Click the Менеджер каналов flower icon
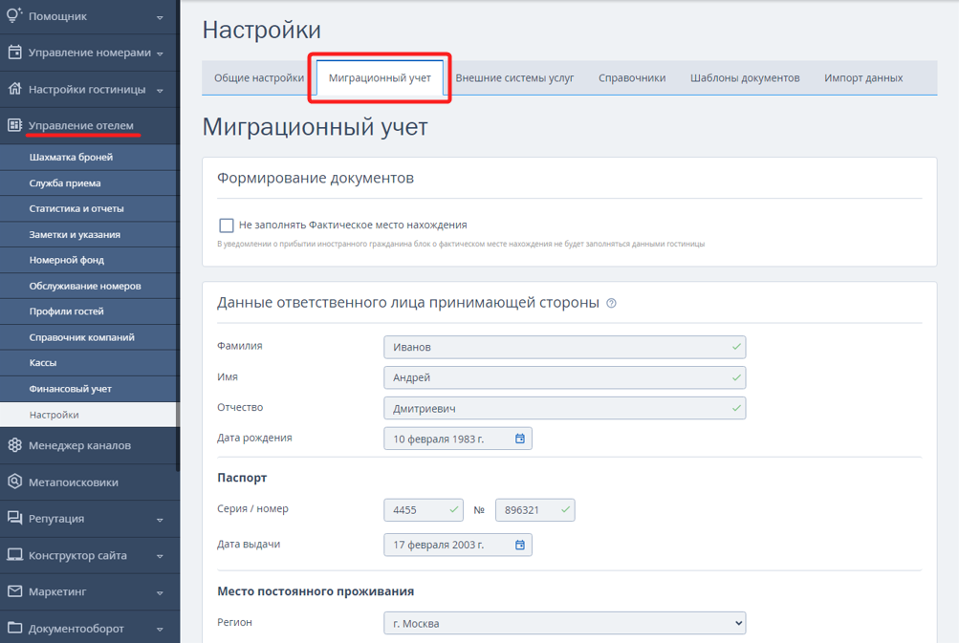 (14, 445)
